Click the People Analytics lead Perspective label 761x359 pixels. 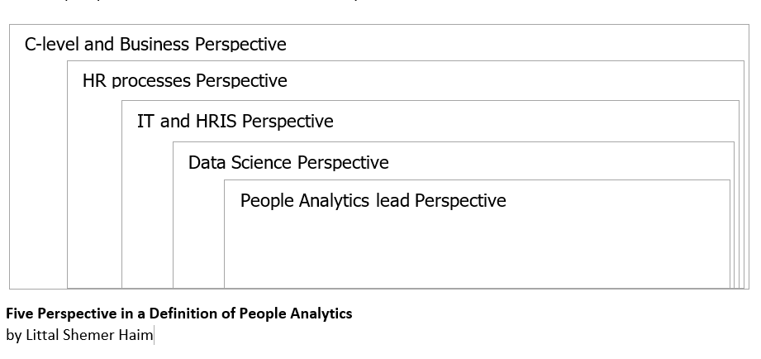pyautogui.click(x=373, y=200)
